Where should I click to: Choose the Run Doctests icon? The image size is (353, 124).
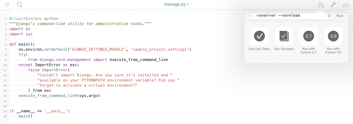tap(284, 36)
